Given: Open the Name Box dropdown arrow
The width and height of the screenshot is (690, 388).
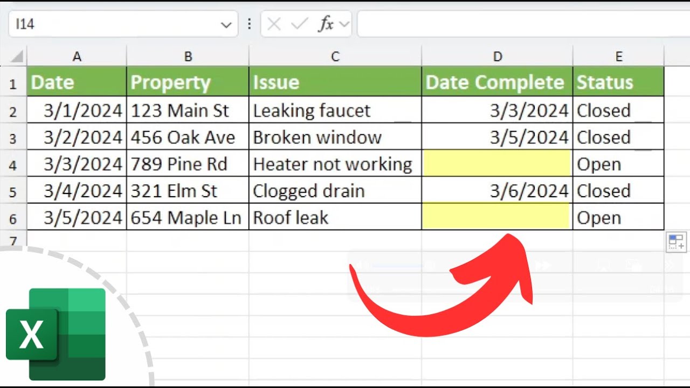Looking at the screenshot, I should point(226,25).
